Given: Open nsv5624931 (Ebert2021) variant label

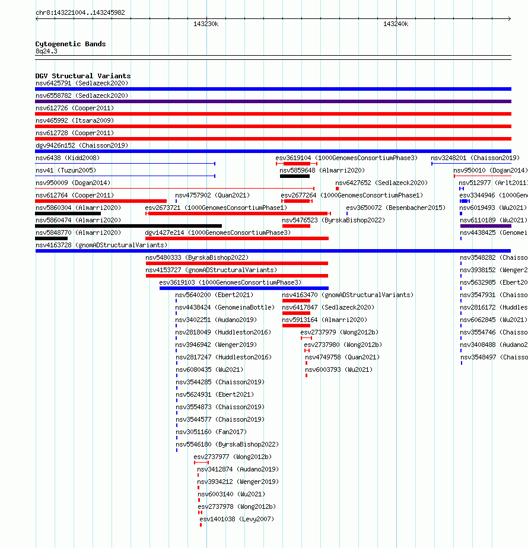Looking at the screenshot, I should (x=215, y=394).
